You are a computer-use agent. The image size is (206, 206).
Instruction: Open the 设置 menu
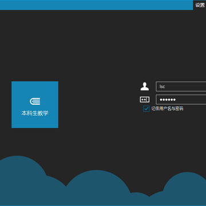(x=200, y=5)
